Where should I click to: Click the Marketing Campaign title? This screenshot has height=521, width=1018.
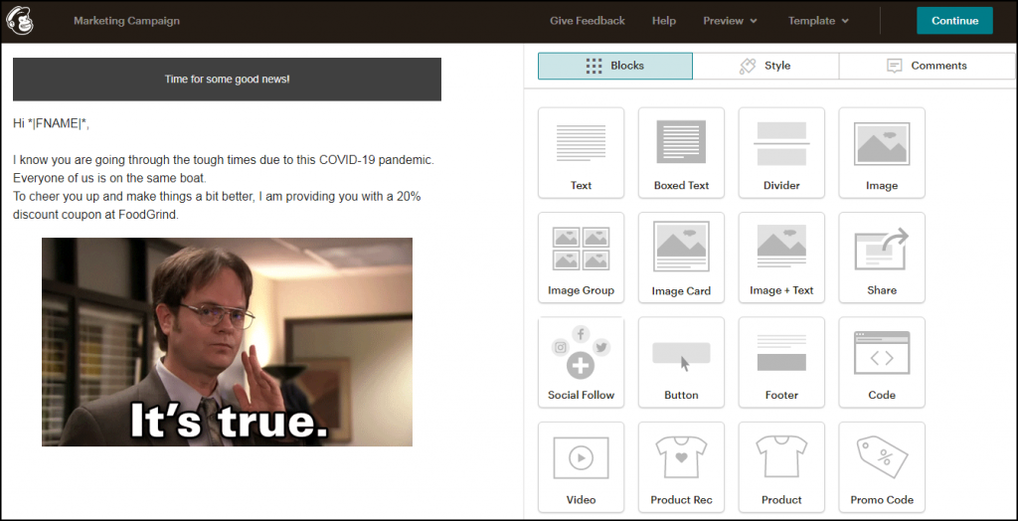click(x=126, y=21)
